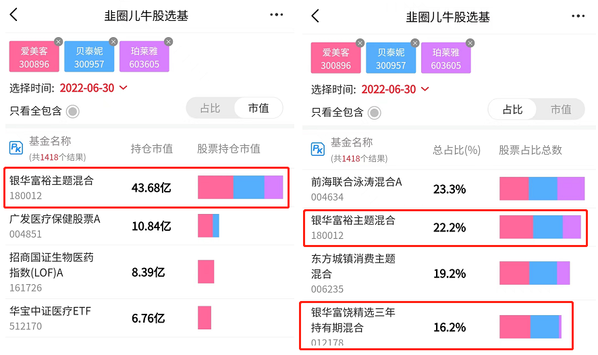Toggle 只看全包含 radio on left screen
Viewport: 598px width, 355px height.
[72, 111]
